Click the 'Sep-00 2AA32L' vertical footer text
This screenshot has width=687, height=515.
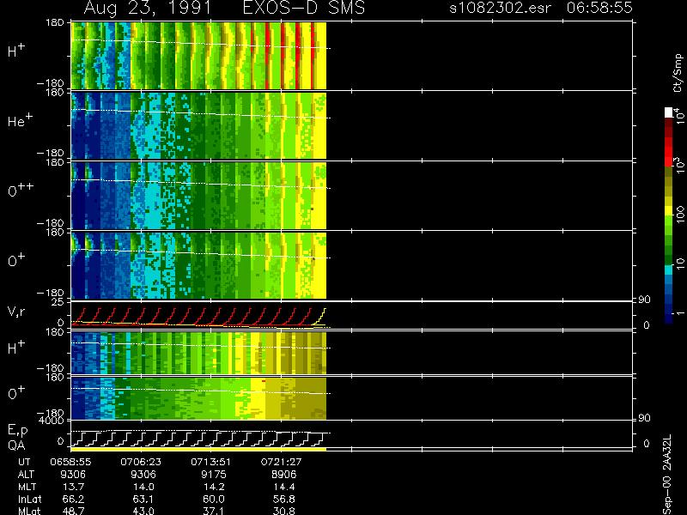click(667, 476)
